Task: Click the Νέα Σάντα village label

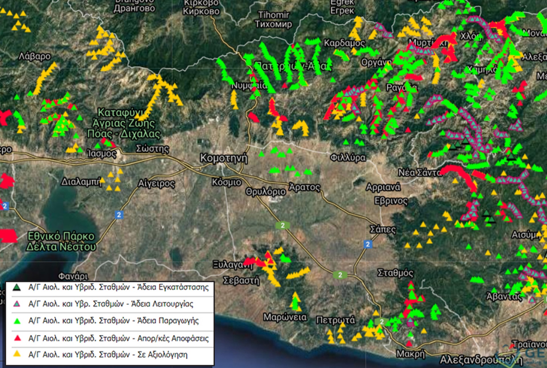Action: coord(419,173)
